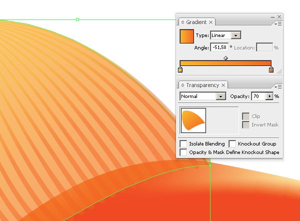Click the gradient slider bar
This screenshot has width=300, height=221.
225,63
